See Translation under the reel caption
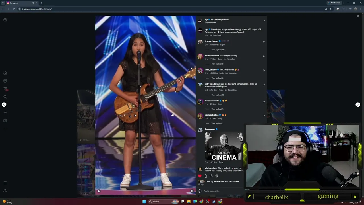 [x=215, y=35]
